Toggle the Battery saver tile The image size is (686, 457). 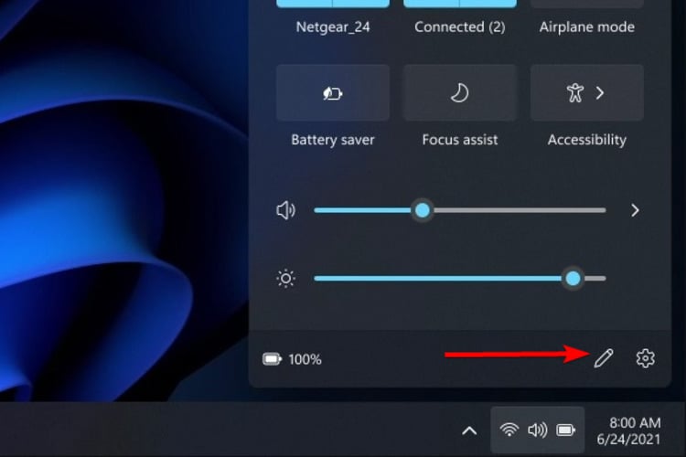click(333, 92)
